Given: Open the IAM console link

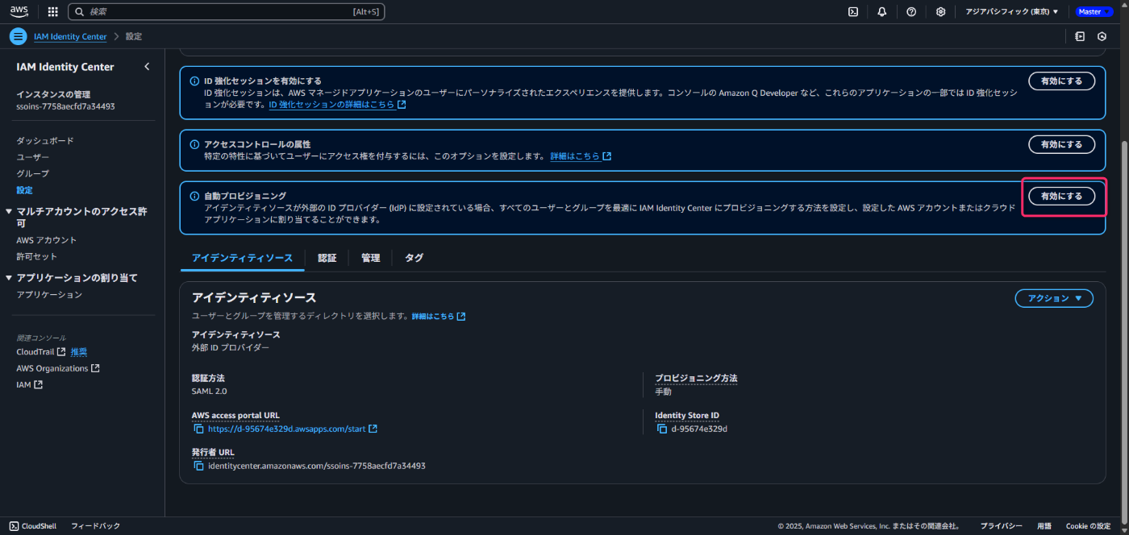Looking at the screenshot, I should pyautogui.click(x=29, y=385).
